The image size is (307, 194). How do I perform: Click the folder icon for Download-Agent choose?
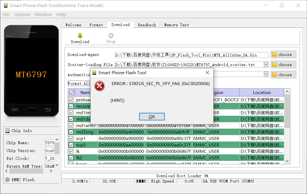click(275, 55)
